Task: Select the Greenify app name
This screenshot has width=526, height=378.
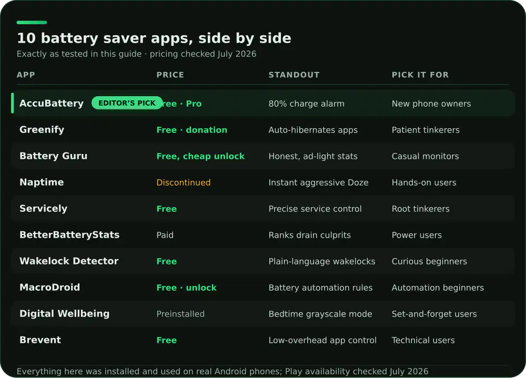Action: [42, 130]
